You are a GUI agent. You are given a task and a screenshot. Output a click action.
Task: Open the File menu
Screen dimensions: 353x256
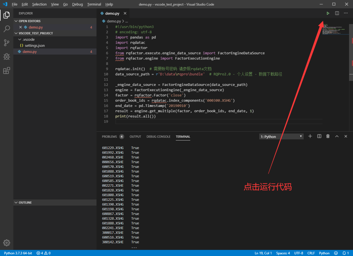coord(15,4)
